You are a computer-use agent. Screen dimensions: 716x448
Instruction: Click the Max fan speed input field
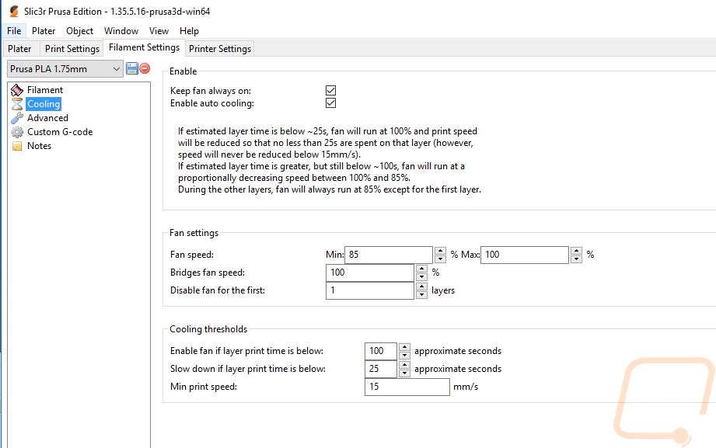(524, 255)
